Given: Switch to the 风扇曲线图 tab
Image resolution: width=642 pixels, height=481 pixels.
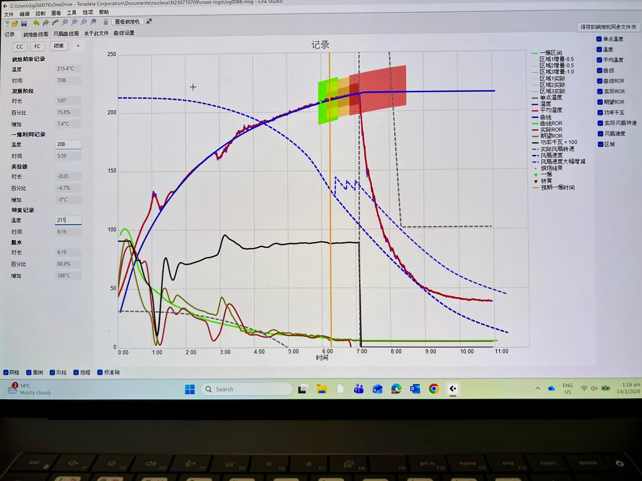Looking at the screenshot, I should tap(66, 34).
